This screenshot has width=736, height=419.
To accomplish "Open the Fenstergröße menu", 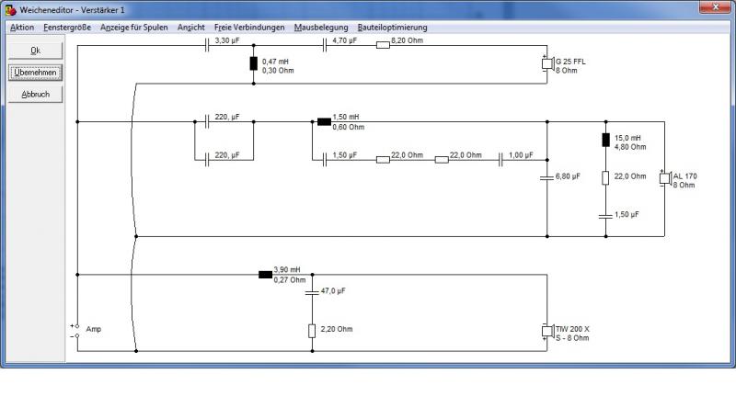I will (67, 28).
